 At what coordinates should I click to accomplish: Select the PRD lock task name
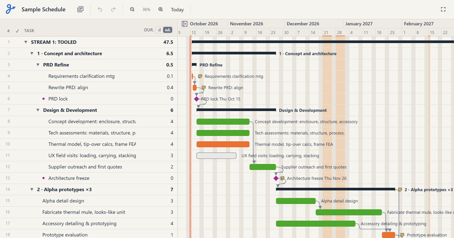[58, 99]
